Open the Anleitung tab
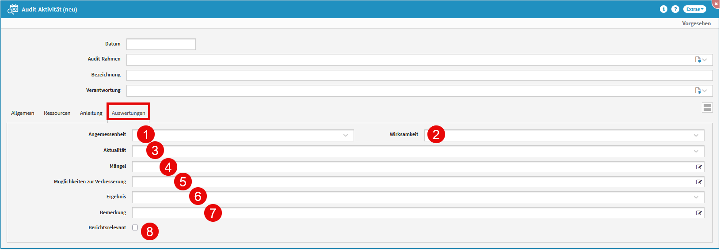 pos(91,113)
